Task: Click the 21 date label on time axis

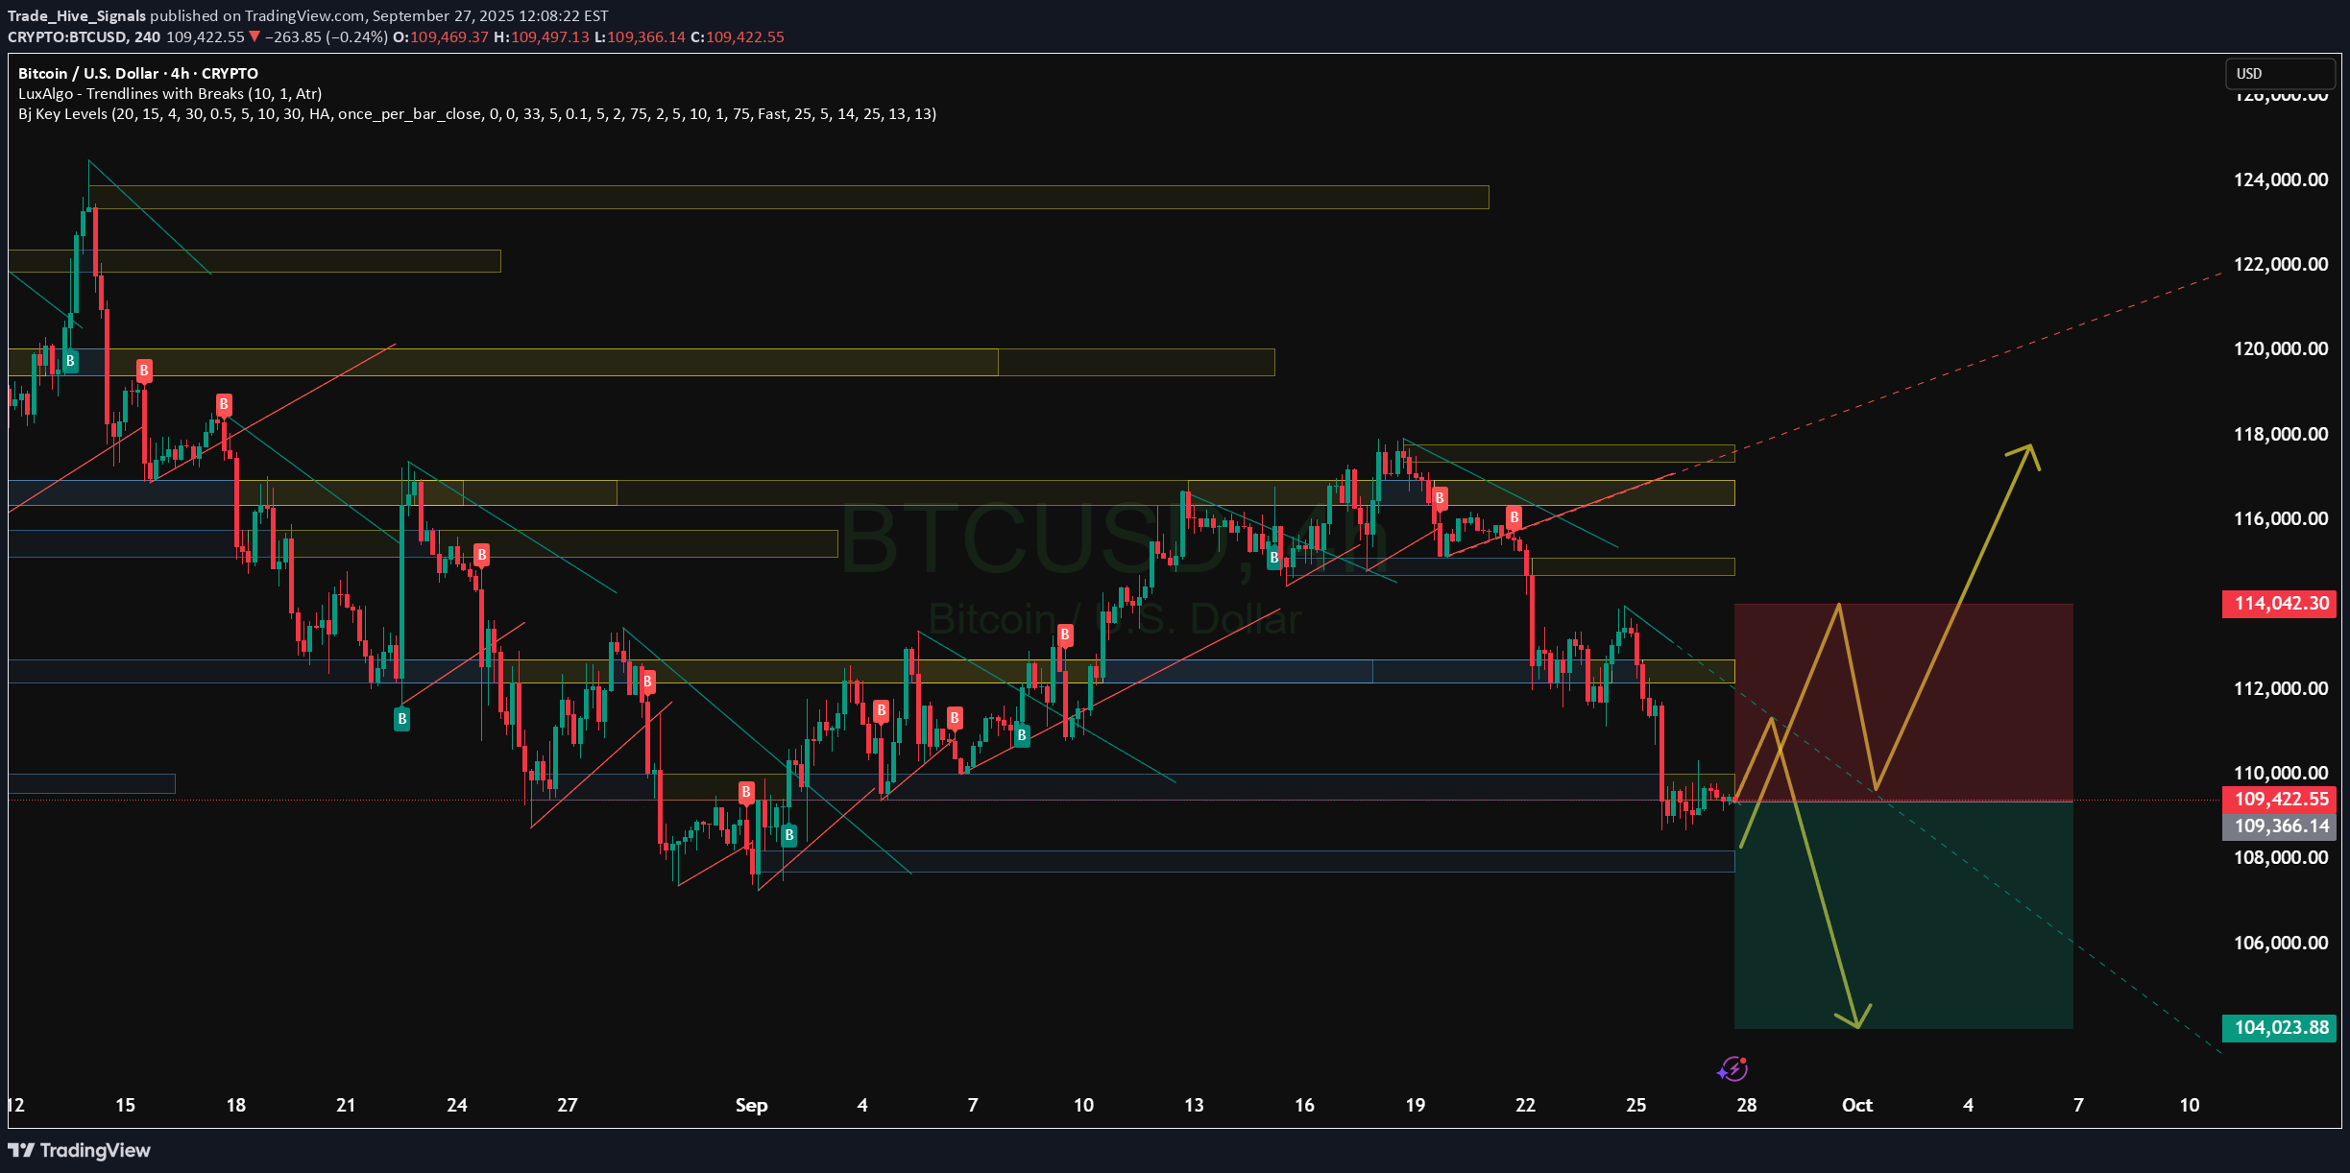Action: pos(346,1106)
